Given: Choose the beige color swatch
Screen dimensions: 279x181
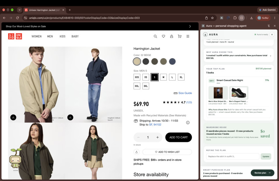Looking at the screenshot, I should pyautogui.click(x=137, y=61).
